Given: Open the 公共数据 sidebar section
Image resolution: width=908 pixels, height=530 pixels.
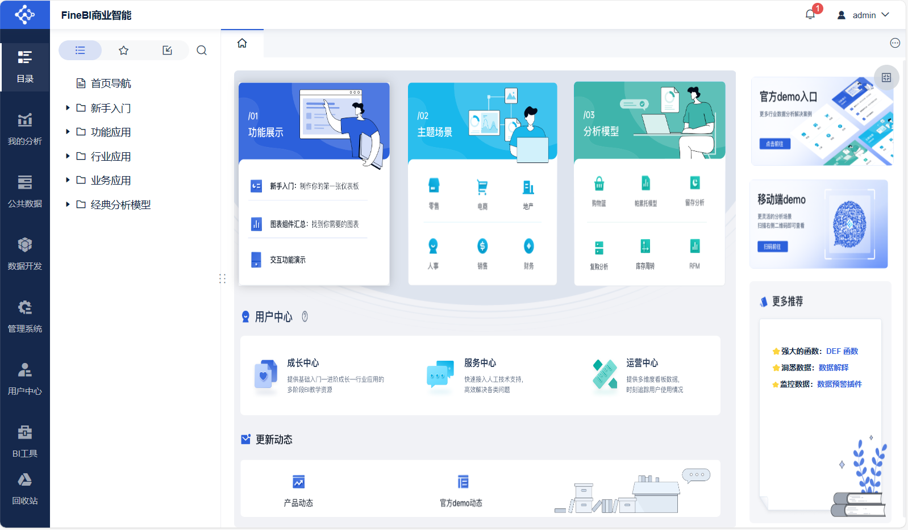Looking at the screenshot, I should (x=25, y=191).
